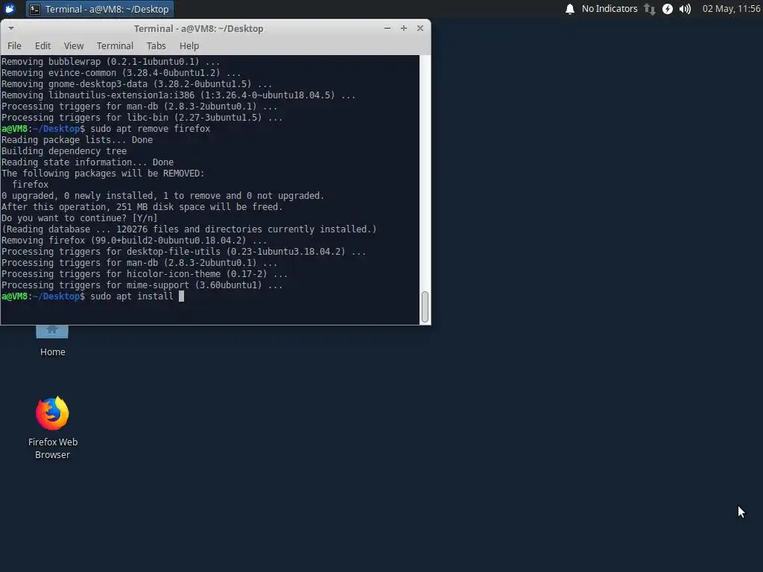763x572 pixels.
Task: Click the terminal vertical scrollbar thumb
Action: click(x=425, y=307)
